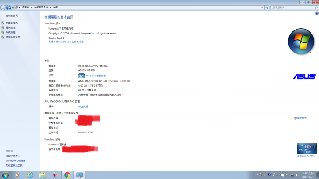The height and width of the screenshot is (179, 319).
Task: Select 'ASUSTeK COMPUTER INC.' manufacturer text
Action: coord(93,66)
